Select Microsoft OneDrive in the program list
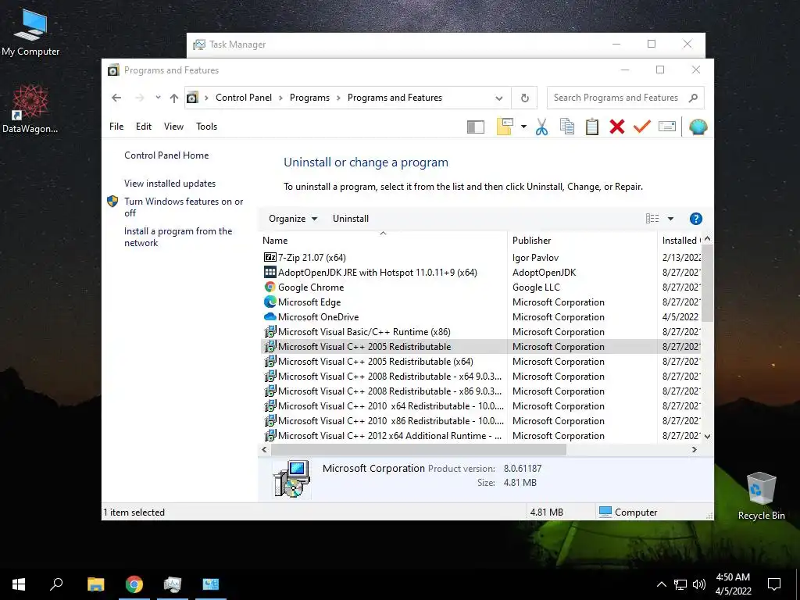The width and height of the screenshot is (800, 600). (480, 317)
